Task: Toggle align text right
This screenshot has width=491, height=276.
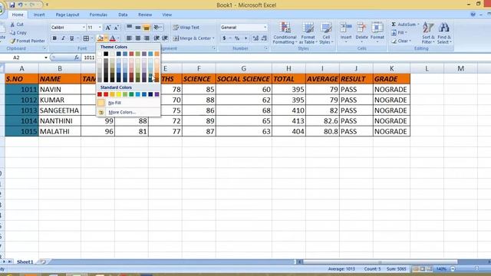Action: [147, 38]
